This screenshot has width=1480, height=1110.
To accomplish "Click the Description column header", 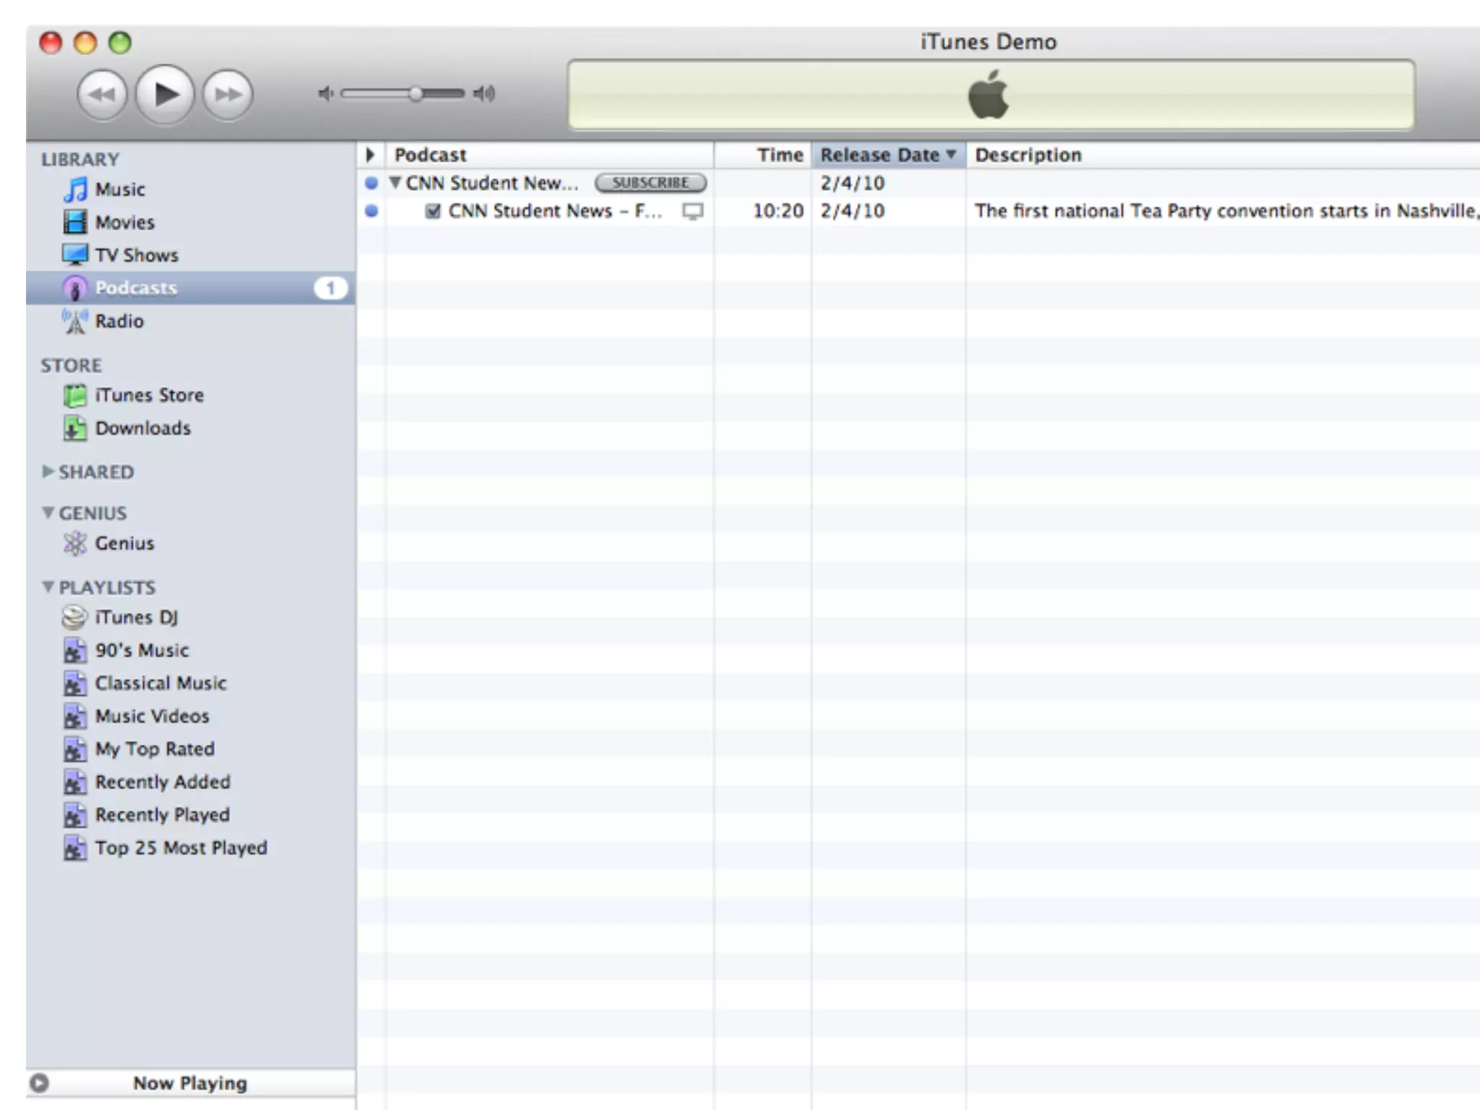I will coord(1028,155).
